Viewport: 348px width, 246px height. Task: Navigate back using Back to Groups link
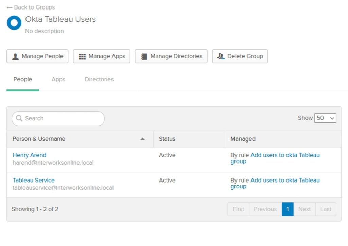(x=34, y=7)
